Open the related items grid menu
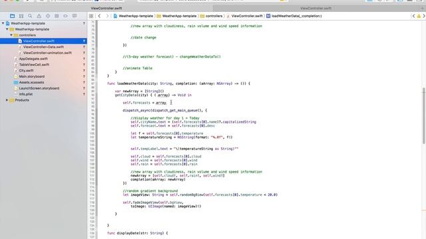This screenshot has height=239, width=426. 91,16
